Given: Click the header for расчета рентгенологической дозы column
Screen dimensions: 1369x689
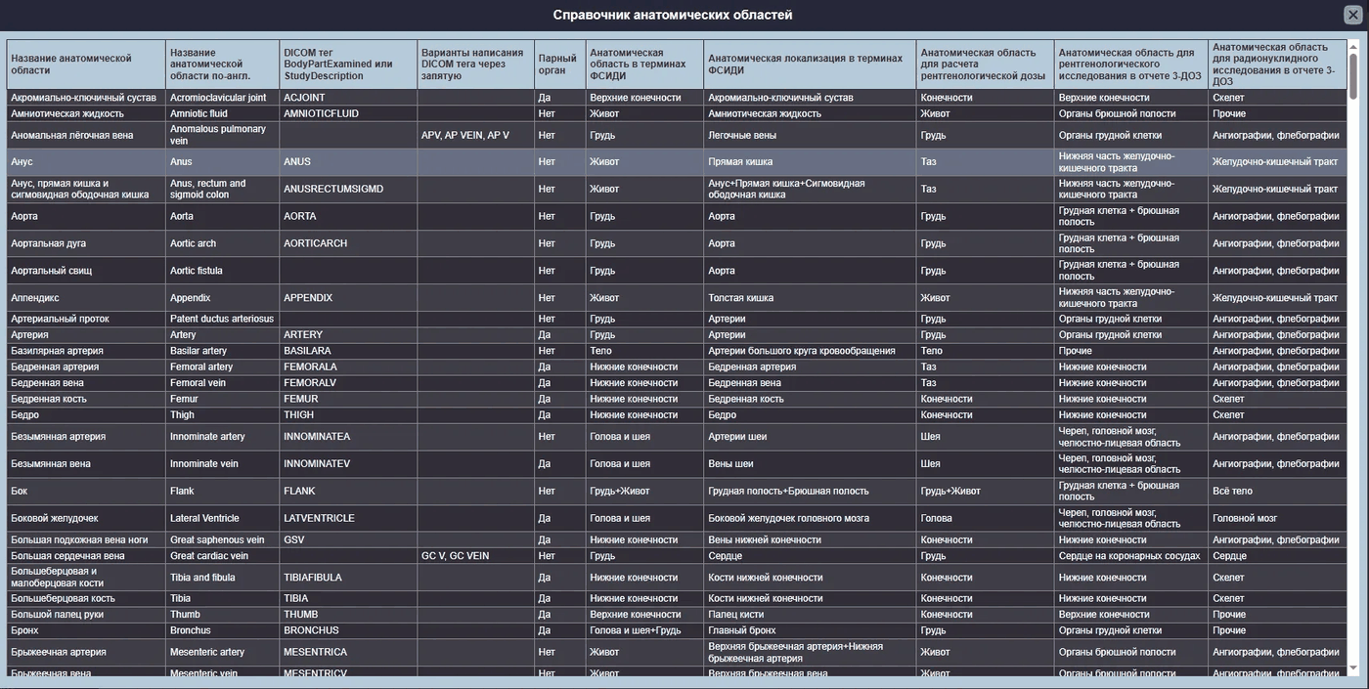Looking at the screenshot, I should click(x=986, y=65).
